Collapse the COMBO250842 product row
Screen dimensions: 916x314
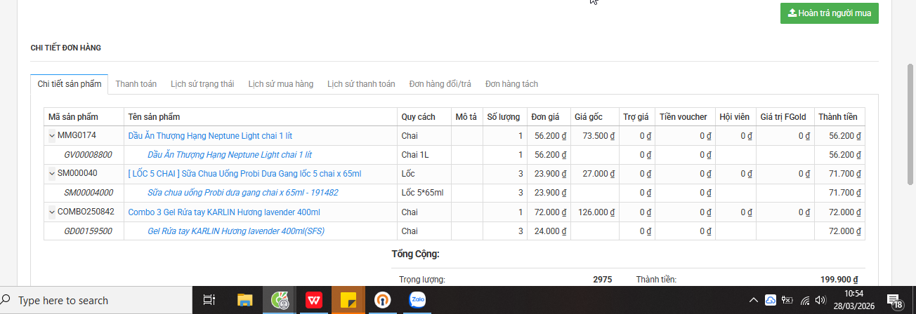[51, 212]
